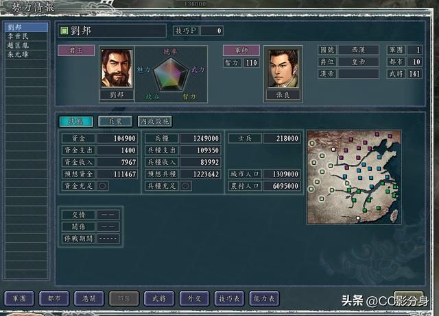
Task: Select 劉邦 in the faction list
Action: pos(26,27)
